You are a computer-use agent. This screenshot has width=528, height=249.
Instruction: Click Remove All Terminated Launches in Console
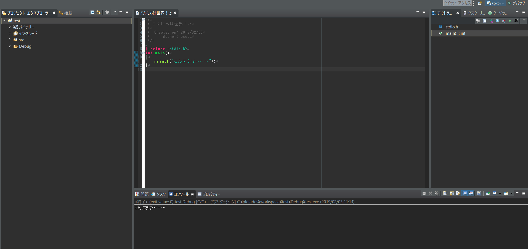(437, 193)
